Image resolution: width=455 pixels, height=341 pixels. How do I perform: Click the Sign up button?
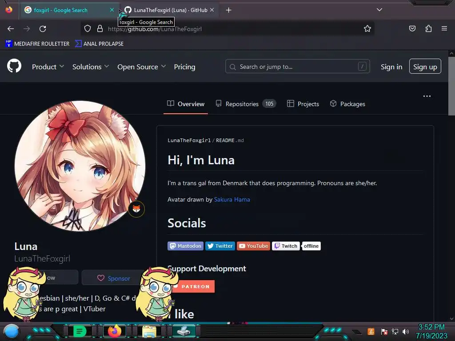[425, 67]
